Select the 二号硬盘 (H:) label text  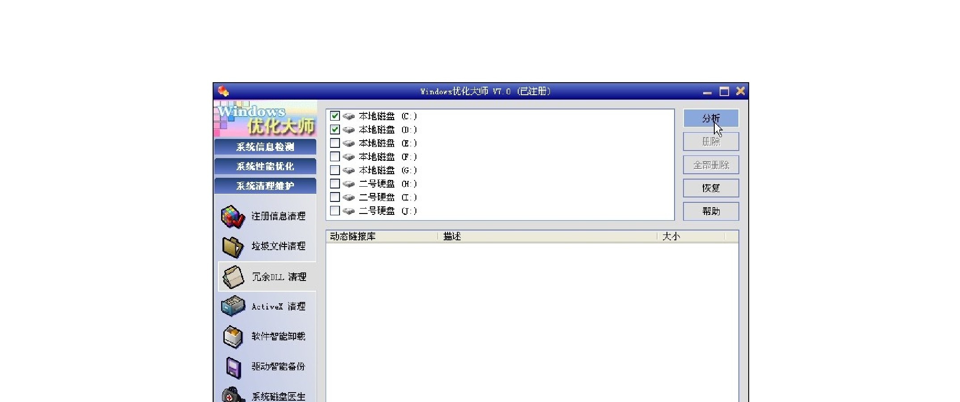(x=388, y=184)
